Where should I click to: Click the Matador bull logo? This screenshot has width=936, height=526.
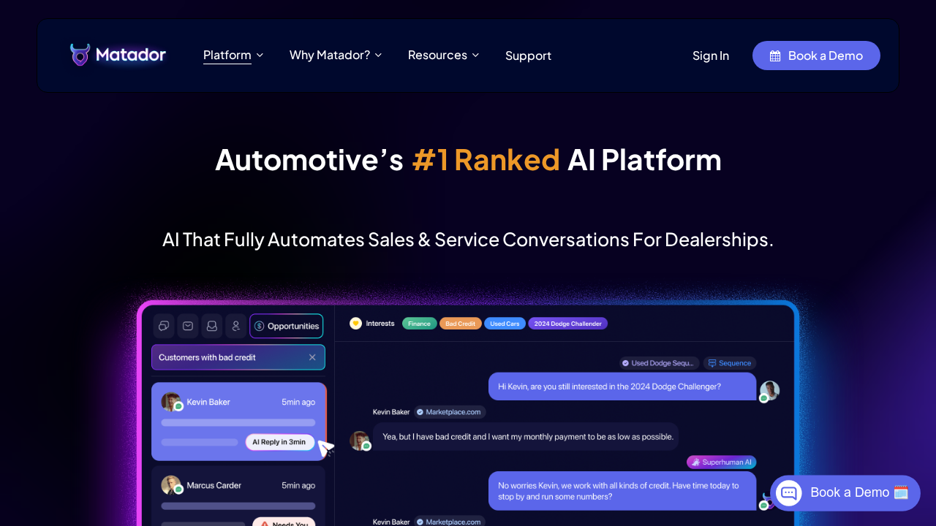[80, 55]
